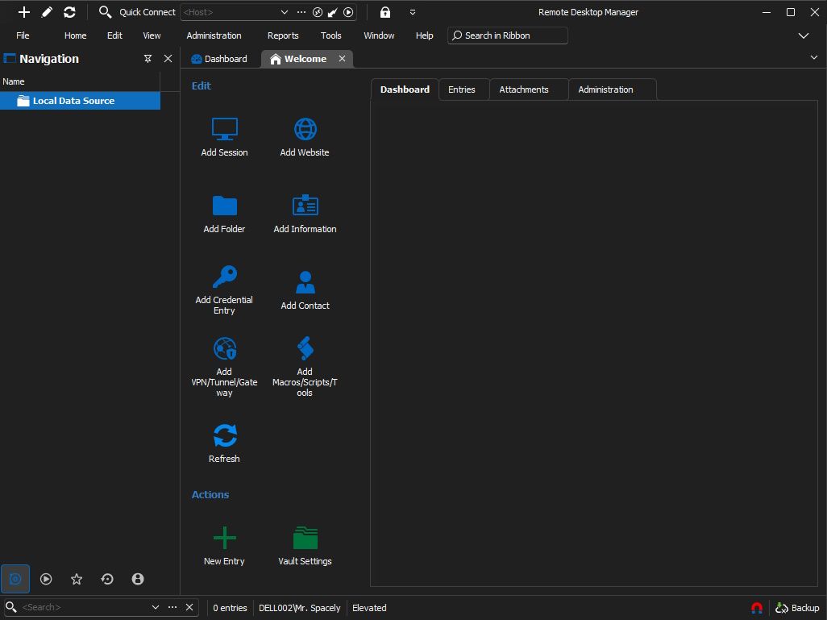Lock the application with the padlock icon

click(385, 12)
